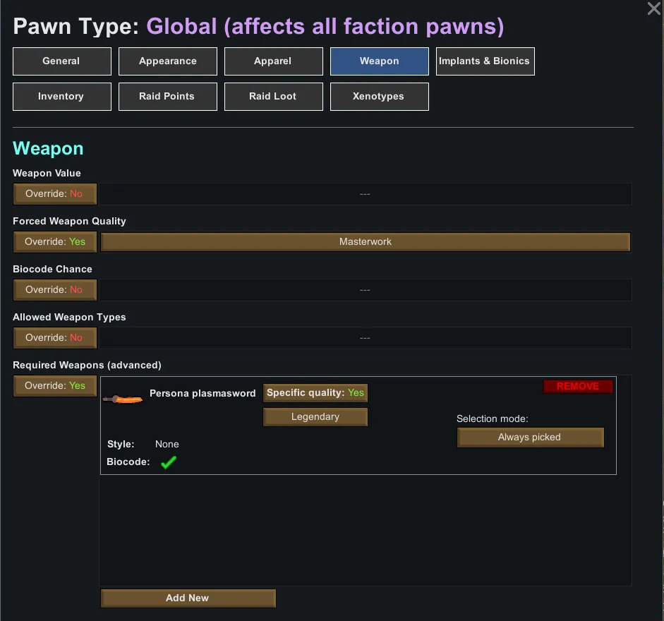The image size is (664, 621).
Task: Toggle Biocode Chance override
Action: tap(55, 289)
